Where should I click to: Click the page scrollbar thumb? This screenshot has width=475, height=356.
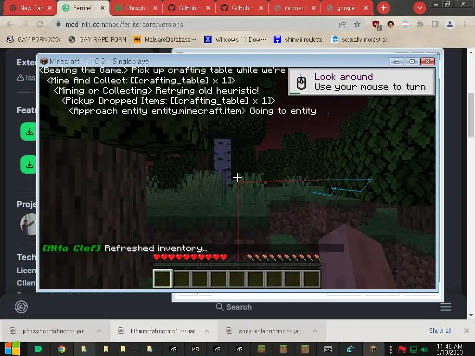click(x=471, y=115)
